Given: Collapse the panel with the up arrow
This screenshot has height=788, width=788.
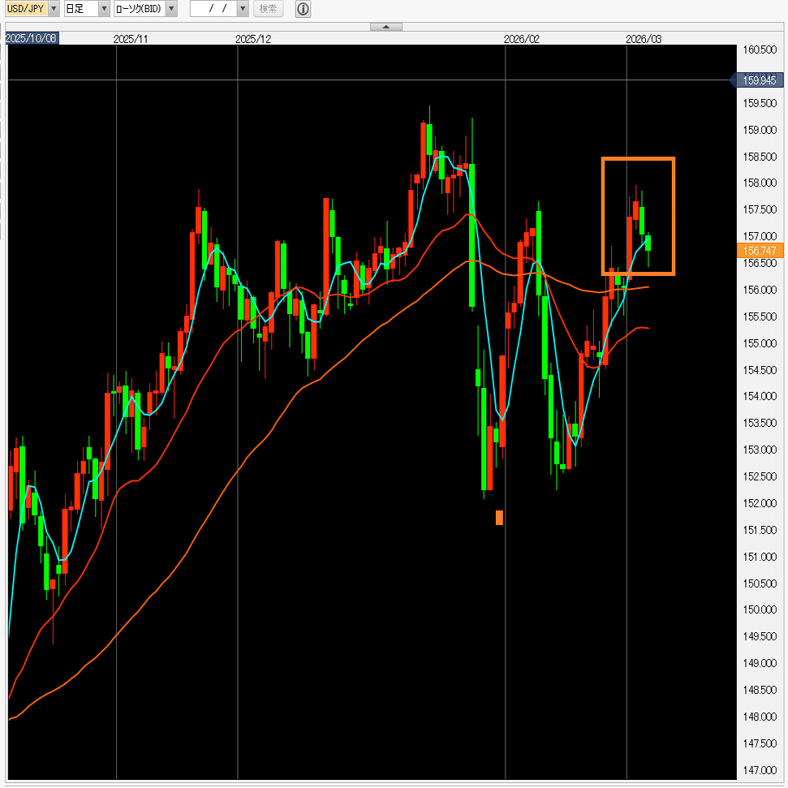Looking at the screenshot, I should point(386,27).
